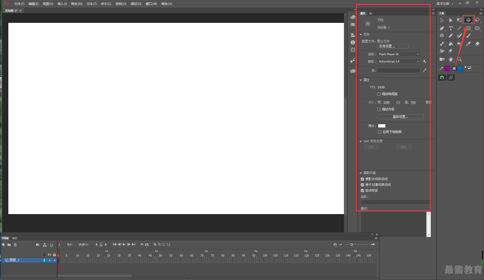This screenshot has height=280, width=484.
Task: Uncheck 使影片可供访问 checkbox
Action: [362, 179]
